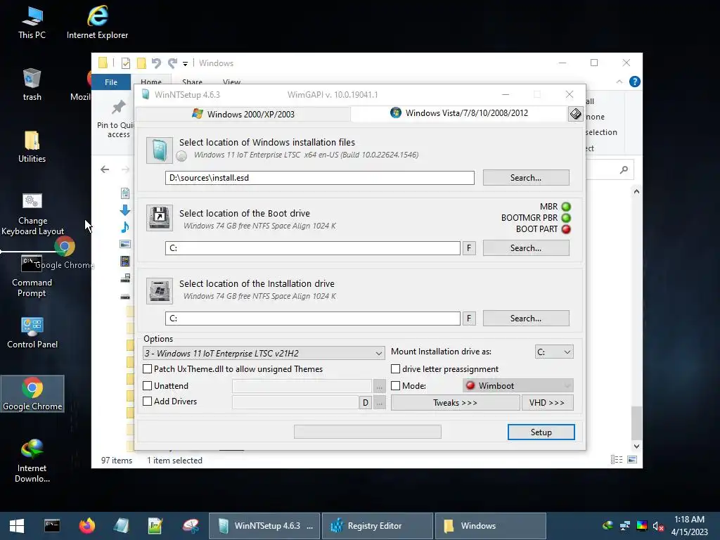Open Control Panel desktop shortcut
Screen dimensions: 720x540
pos(32,333)
